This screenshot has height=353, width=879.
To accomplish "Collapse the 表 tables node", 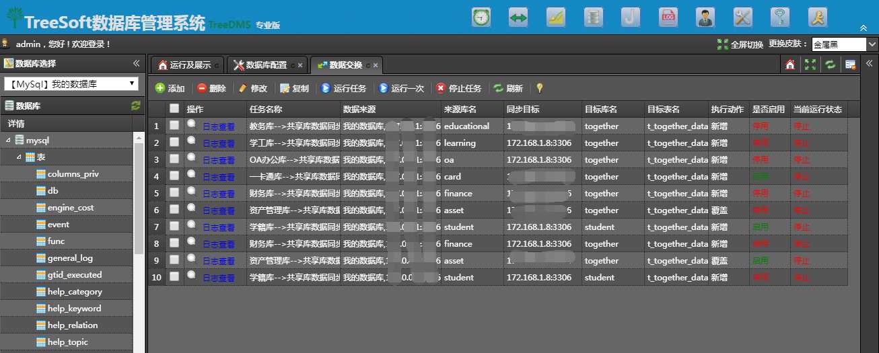I will [x=20, y=157].
